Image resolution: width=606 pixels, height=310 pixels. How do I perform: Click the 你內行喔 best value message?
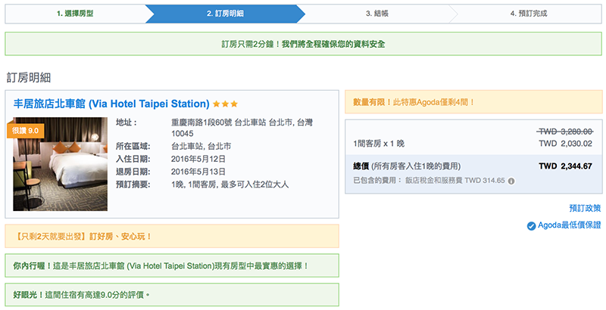pyautogui.click(x=172, y=265)
